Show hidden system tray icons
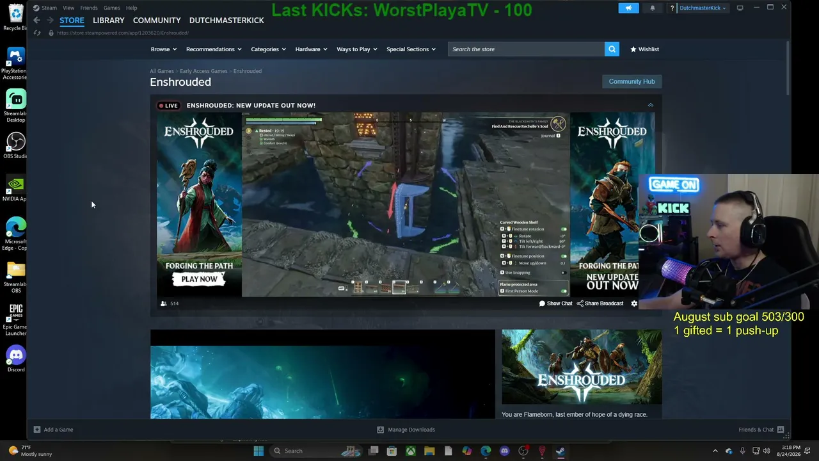The image size is (819, 461). 715,451
